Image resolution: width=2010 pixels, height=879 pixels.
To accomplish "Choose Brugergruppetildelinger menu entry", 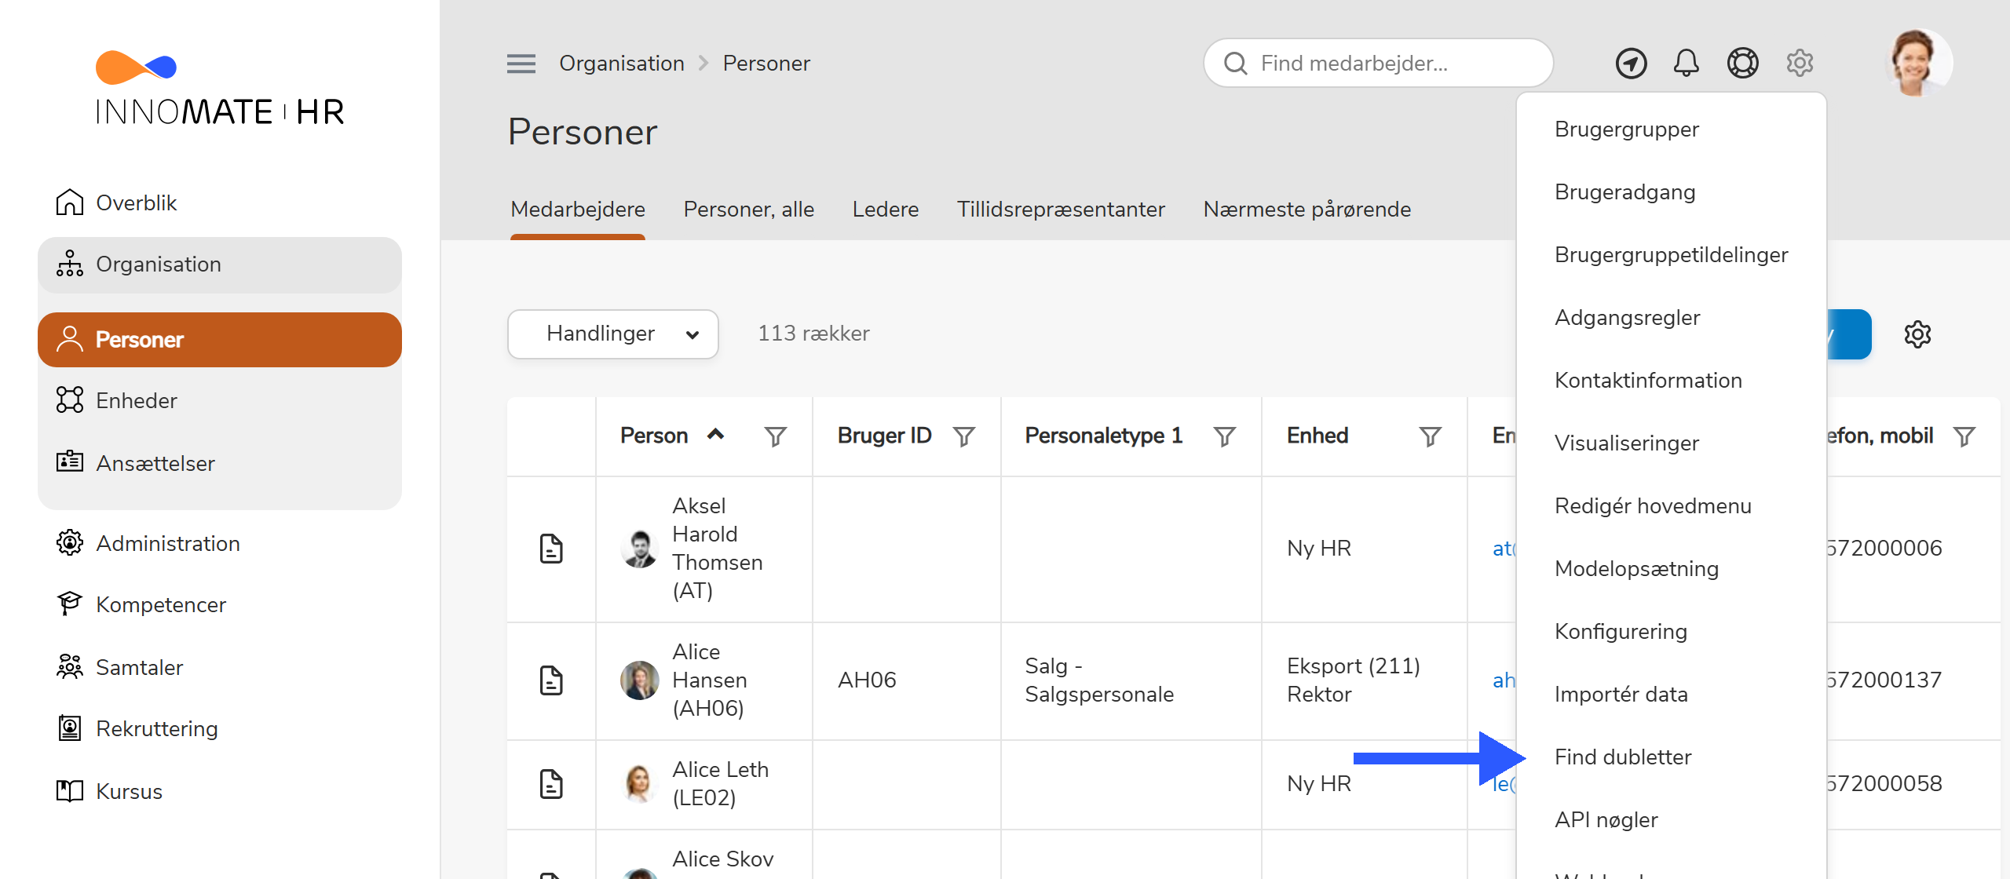I will 1672,255.
